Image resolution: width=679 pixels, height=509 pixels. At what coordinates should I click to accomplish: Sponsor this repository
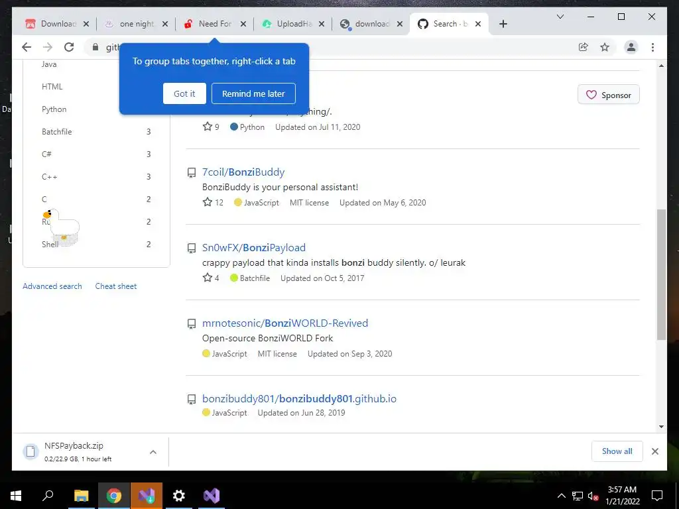(609, 95)
